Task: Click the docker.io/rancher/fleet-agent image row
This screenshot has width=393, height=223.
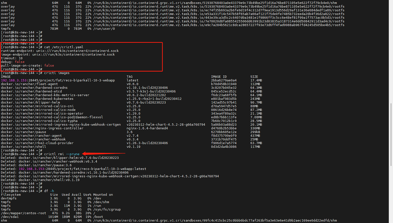Action: [29, 84]
